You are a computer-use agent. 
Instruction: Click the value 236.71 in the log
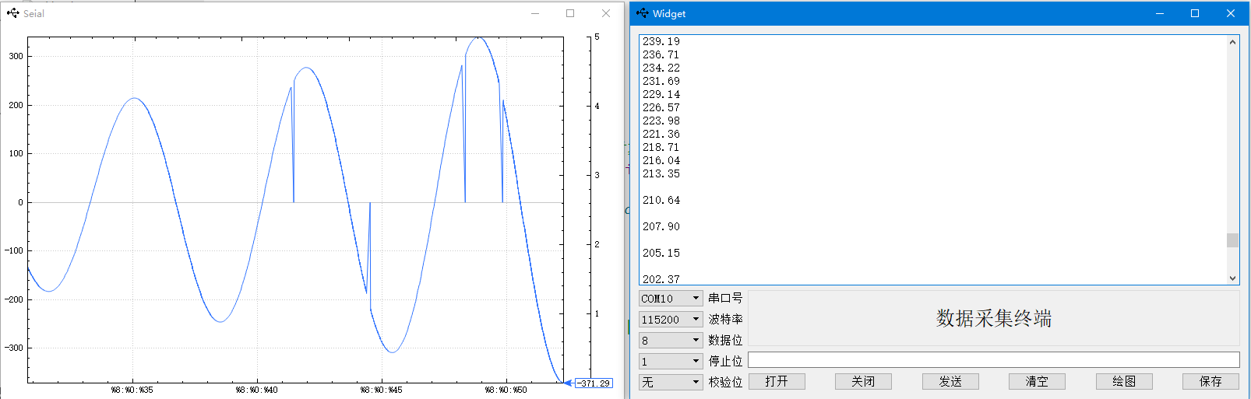point(661,54)
